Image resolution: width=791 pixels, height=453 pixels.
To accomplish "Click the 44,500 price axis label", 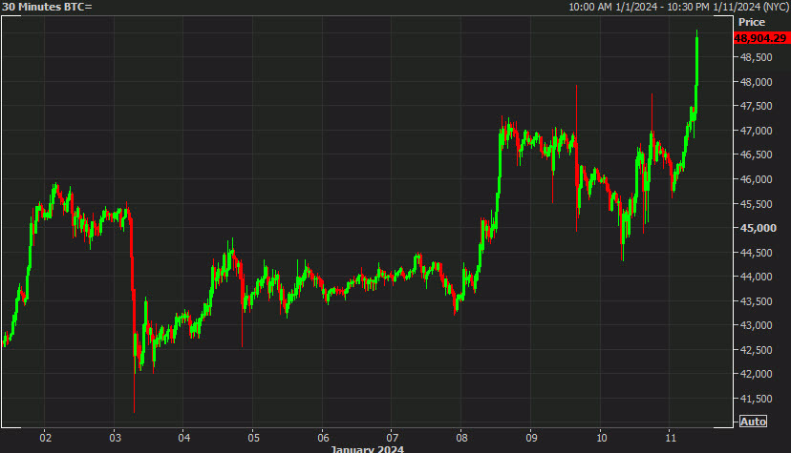I will pyautogui.click(x=756, y=252).
